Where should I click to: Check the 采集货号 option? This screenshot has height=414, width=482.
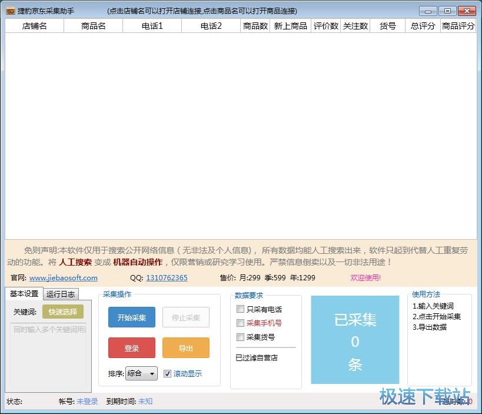click(x=240, y=337)
